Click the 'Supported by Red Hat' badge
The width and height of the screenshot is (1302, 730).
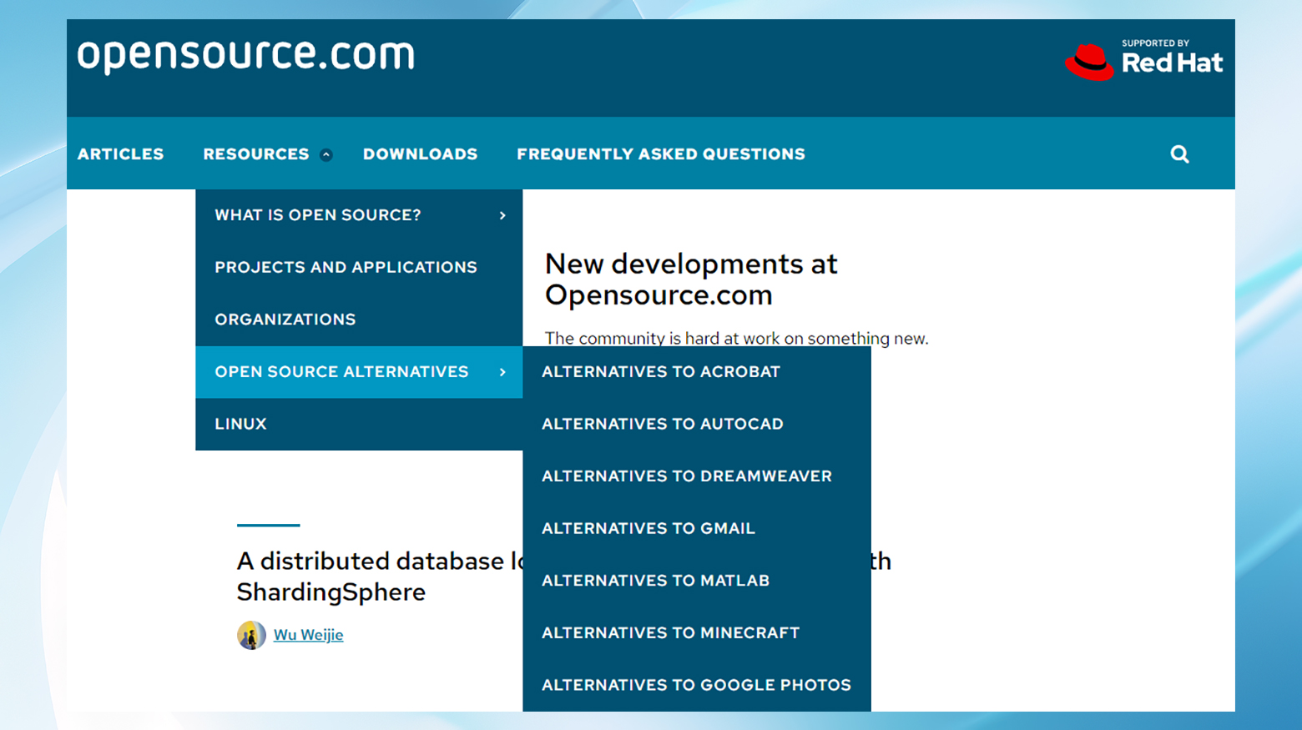coord(1143,59)
